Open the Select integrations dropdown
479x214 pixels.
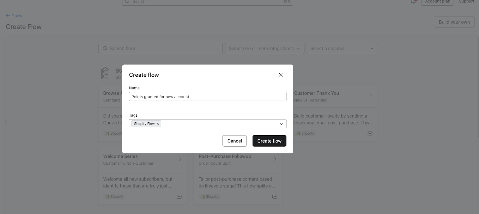pyautogui.click(x=264, y=49)
